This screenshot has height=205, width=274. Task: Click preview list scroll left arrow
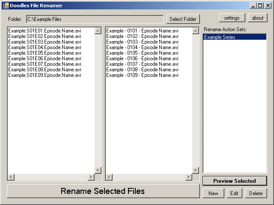click(x=109, y=177)
